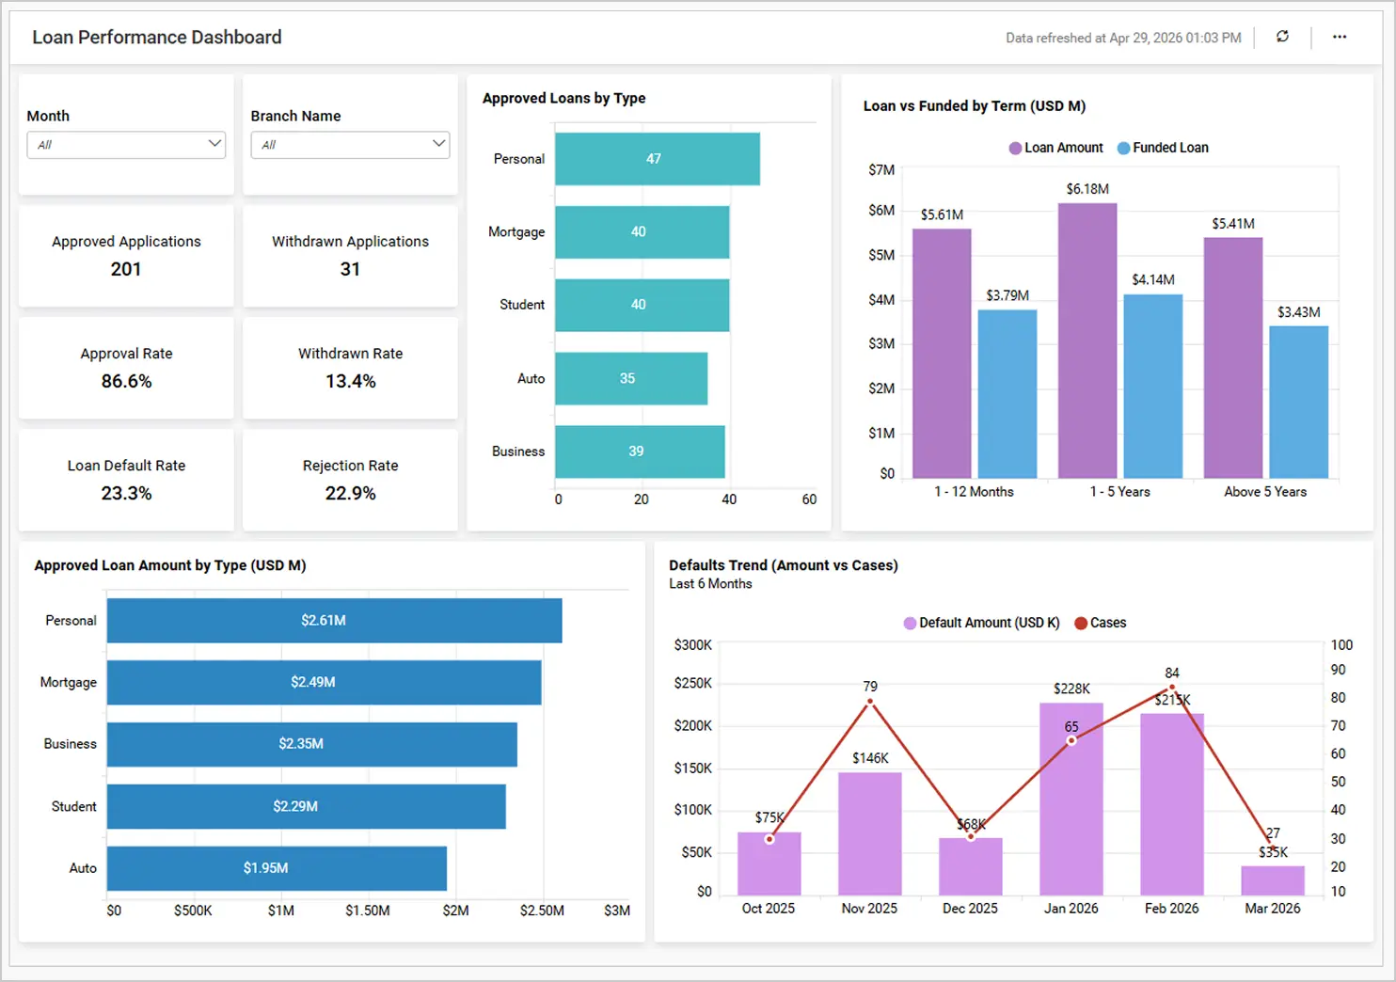
Task: Click the Withdrawn Rate 13.4% value
Action: pyautogui.click(x=350, y=381)
